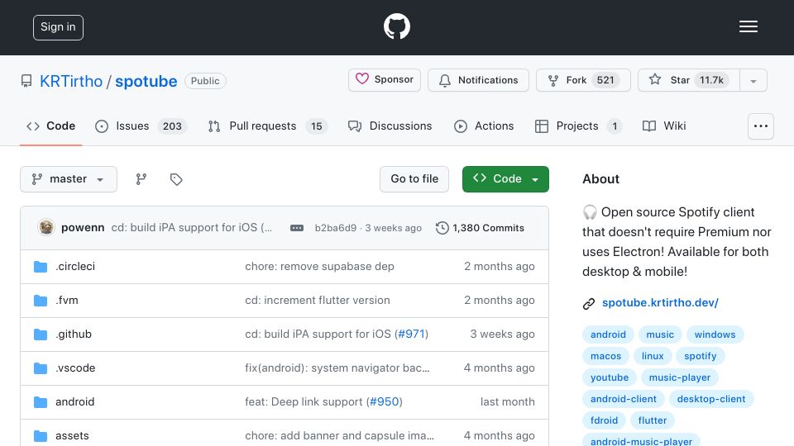The width and height of the screenshot is (794, 446).
Task: Open the android folder
Action: (74, 402)
